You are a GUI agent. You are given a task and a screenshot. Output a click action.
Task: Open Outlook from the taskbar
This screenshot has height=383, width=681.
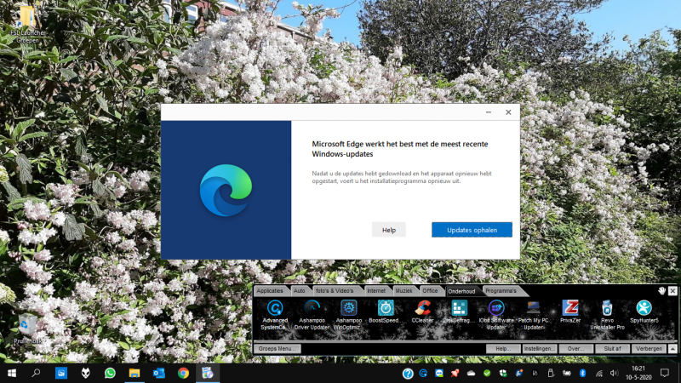(158, 373)
